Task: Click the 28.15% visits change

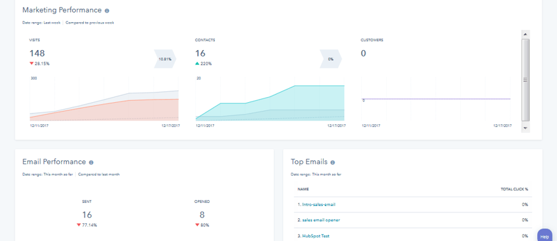Action: [x=42, y=64]
